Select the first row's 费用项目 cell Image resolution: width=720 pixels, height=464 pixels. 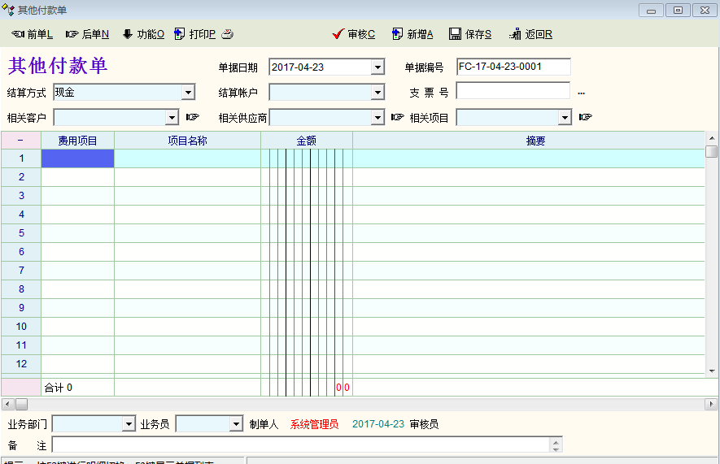(77, 158)
